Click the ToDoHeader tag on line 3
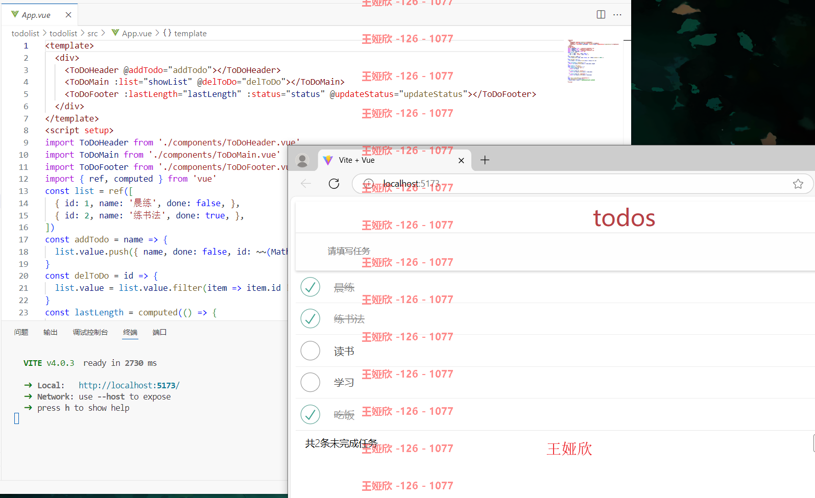The image size is (815, 498). (94, 70)
